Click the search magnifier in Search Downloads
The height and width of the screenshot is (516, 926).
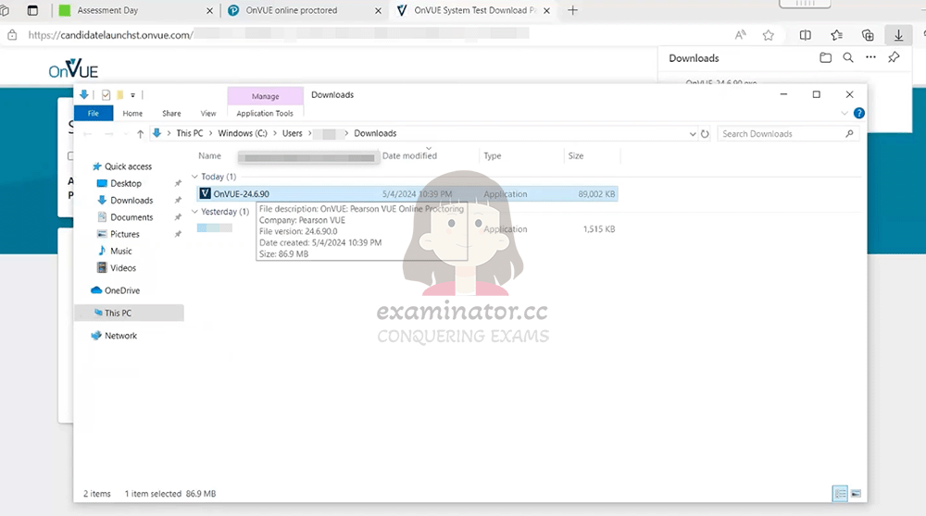point(849,134)
